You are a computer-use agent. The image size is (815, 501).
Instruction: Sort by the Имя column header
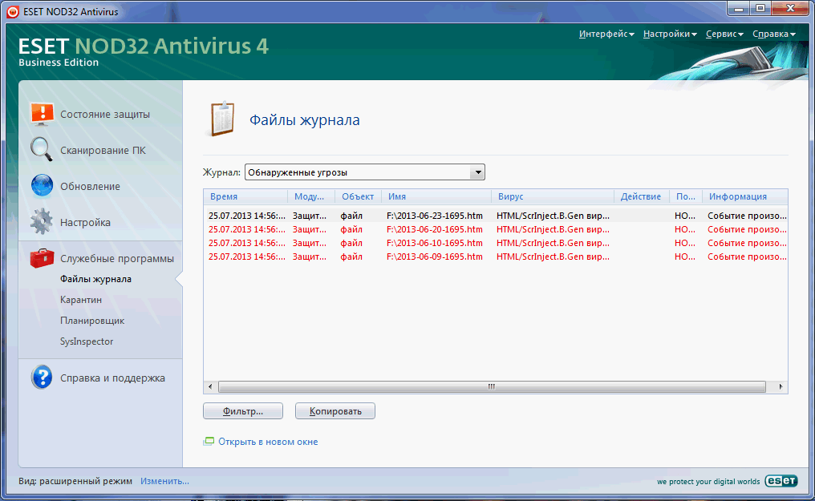point(436,196)
